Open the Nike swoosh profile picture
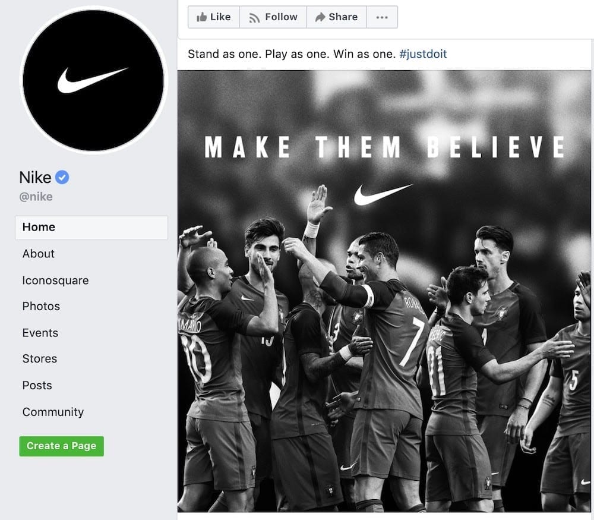594x520 pixels. 93,80
